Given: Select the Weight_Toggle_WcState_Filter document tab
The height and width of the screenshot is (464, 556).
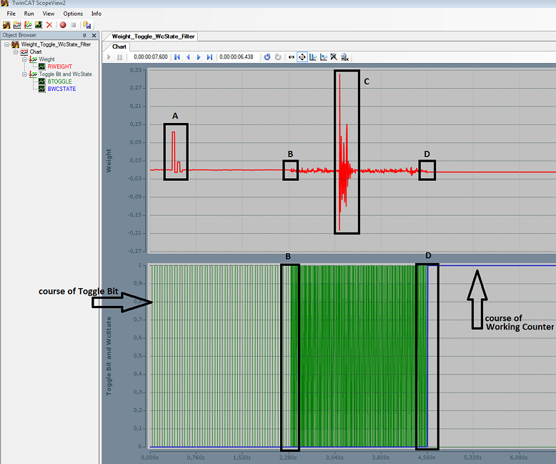Looking at the screenshot, I should 153,36.
